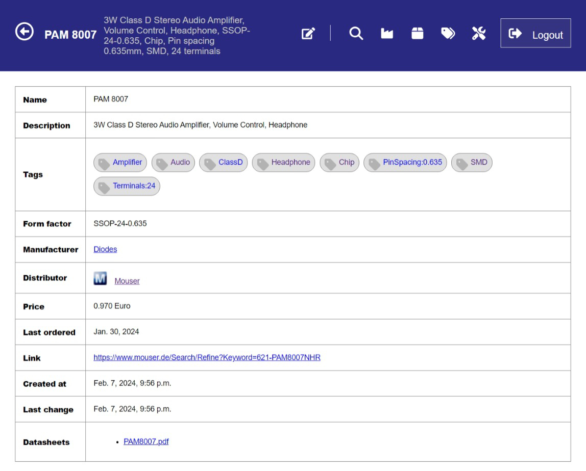Open the PAM8007.pdf datasheet
The height and width of the screenshot is (471, 586).
point(146,441)
